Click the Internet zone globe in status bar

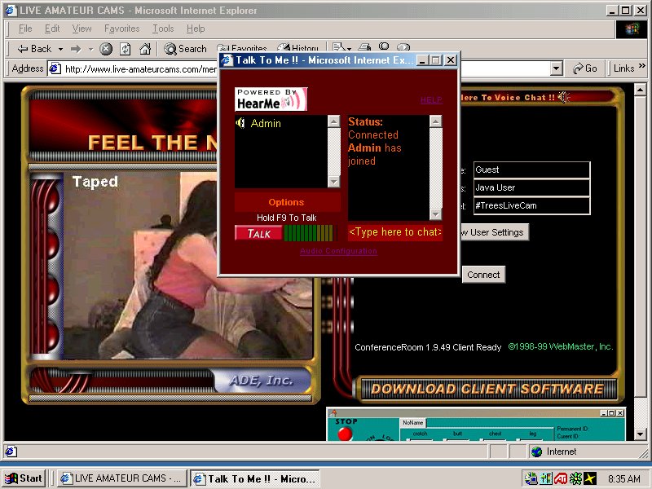[537, 452]
